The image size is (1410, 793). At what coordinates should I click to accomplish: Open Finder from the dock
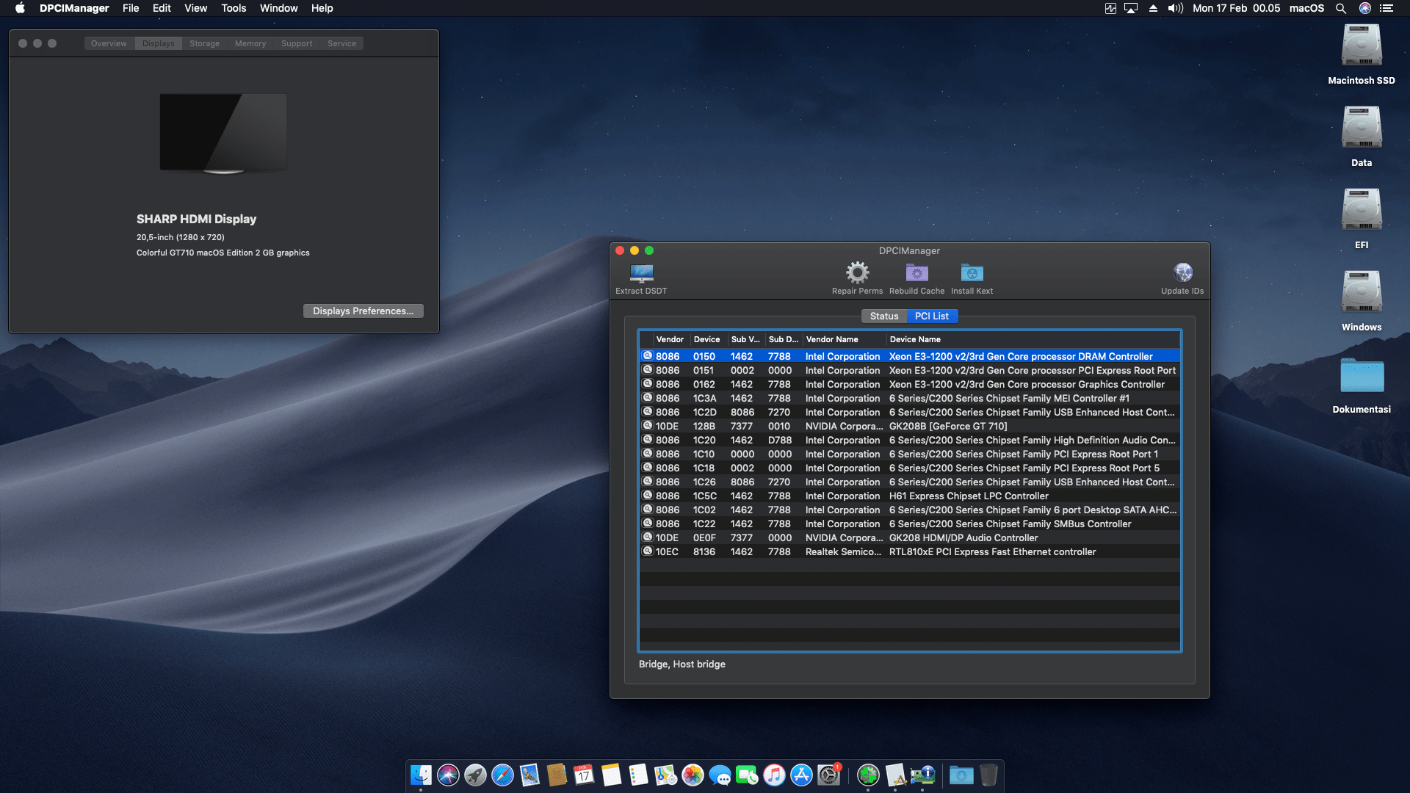[x=421, y=775]
